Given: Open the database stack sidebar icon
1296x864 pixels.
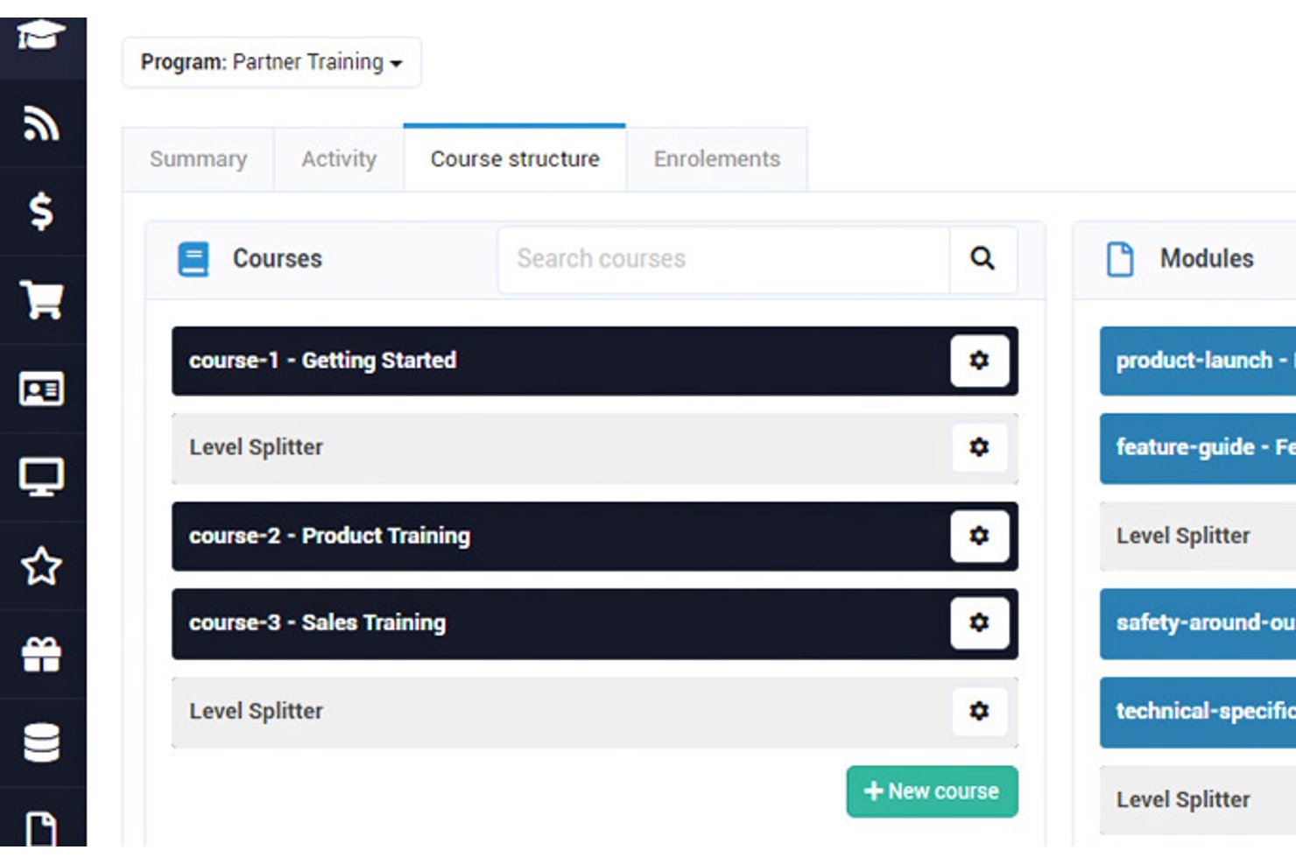Looking at the screenshot, I should pos(41,742).
